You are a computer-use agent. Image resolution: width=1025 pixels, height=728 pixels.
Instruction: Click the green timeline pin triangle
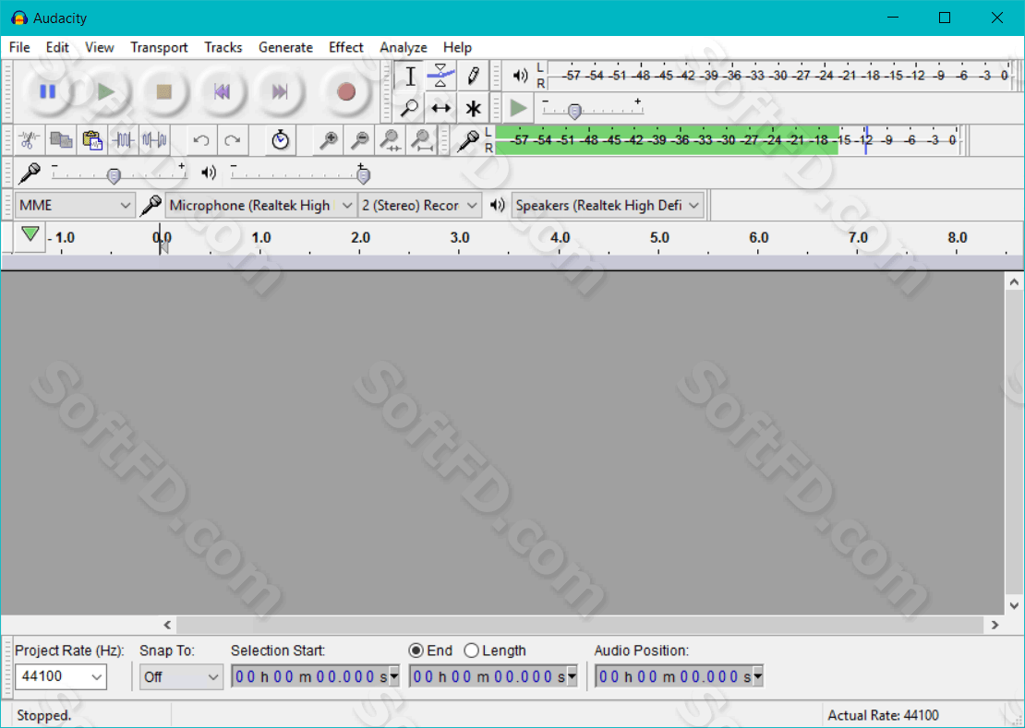coord(30,234)
